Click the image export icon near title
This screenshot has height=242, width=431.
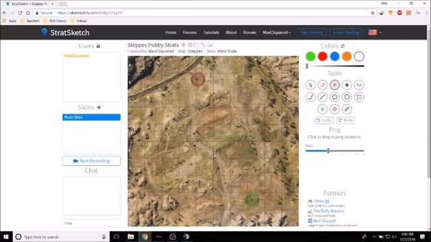(210, 45)
